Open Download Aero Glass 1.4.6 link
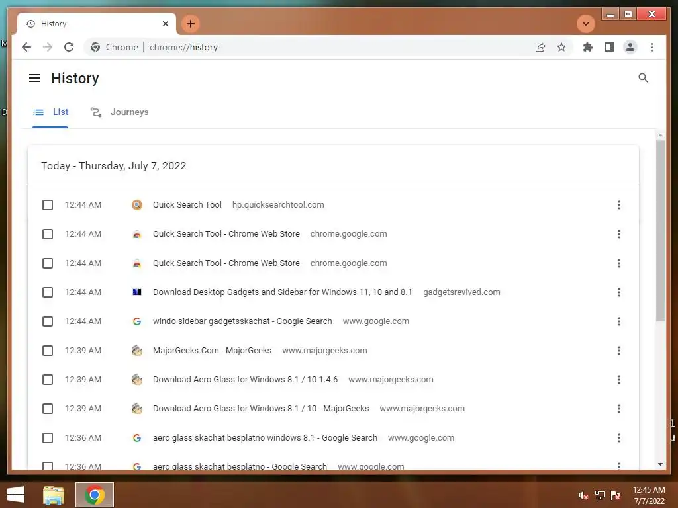The width and height of the screenshot is (678, 508). coord(245,380)
